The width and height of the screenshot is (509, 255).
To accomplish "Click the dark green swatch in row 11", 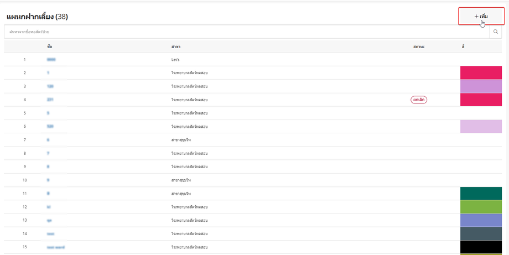I will [481, 194].
